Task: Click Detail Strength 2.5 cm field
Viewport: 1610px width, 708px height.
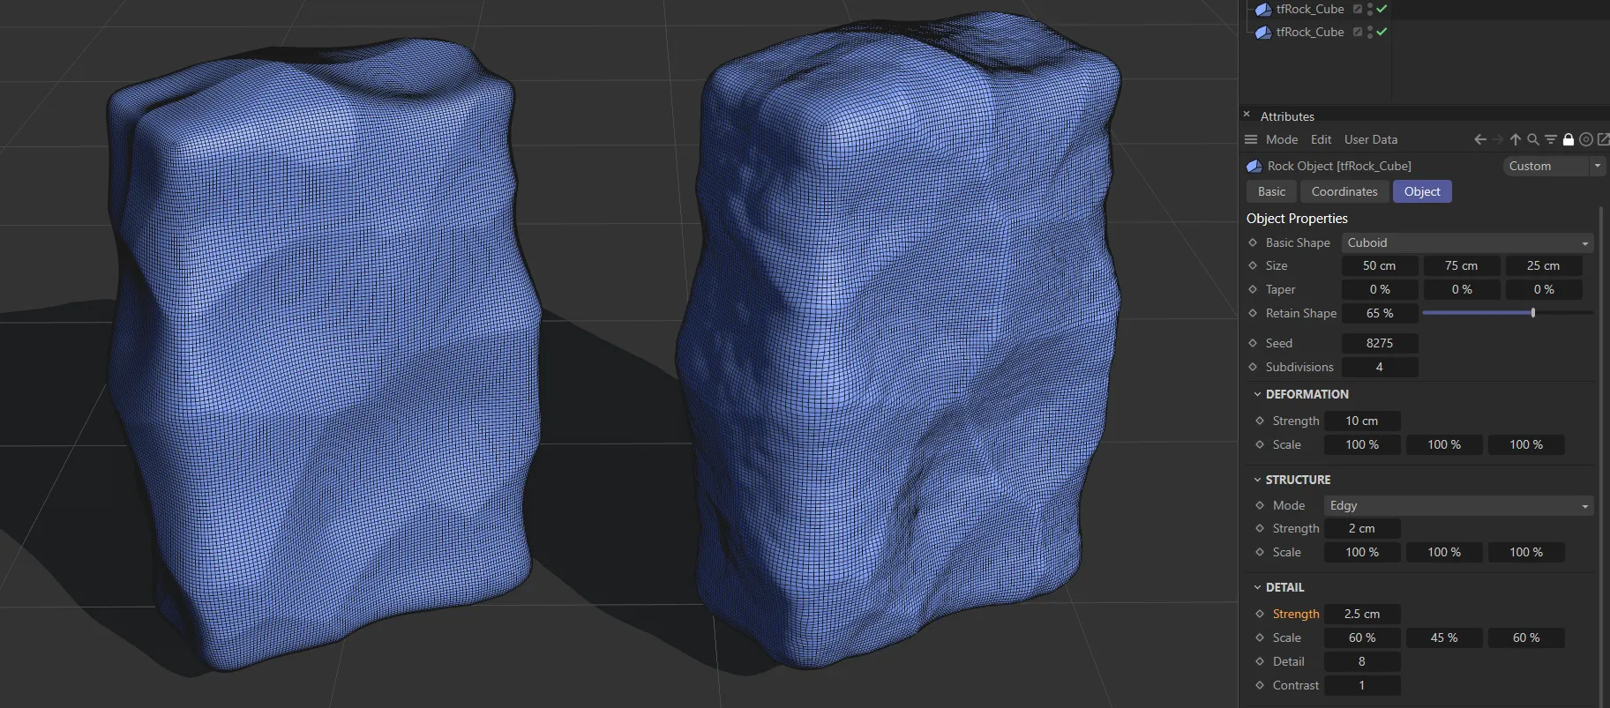Action: [1361, 614]
